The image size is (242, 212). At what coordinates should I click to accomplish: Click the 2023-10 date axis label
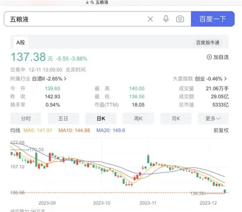pyautogui.click(x=102, y=203)
